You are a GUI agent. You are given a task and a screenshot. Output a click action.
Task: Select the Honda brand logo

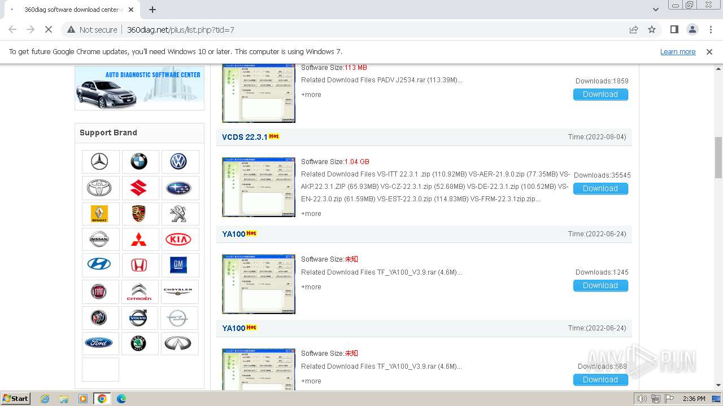coord(140,264)
